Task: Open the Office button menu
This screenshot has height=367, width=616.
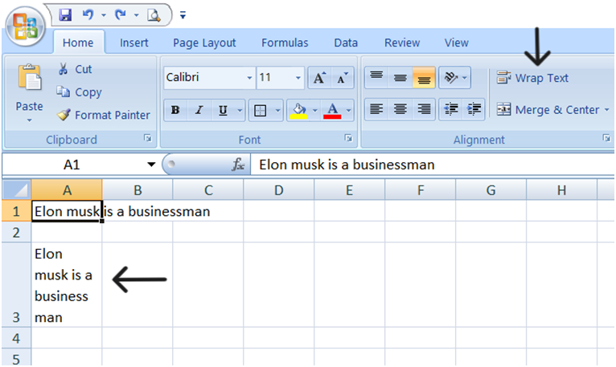Action: pyautogui.click(x=25, y=27)
